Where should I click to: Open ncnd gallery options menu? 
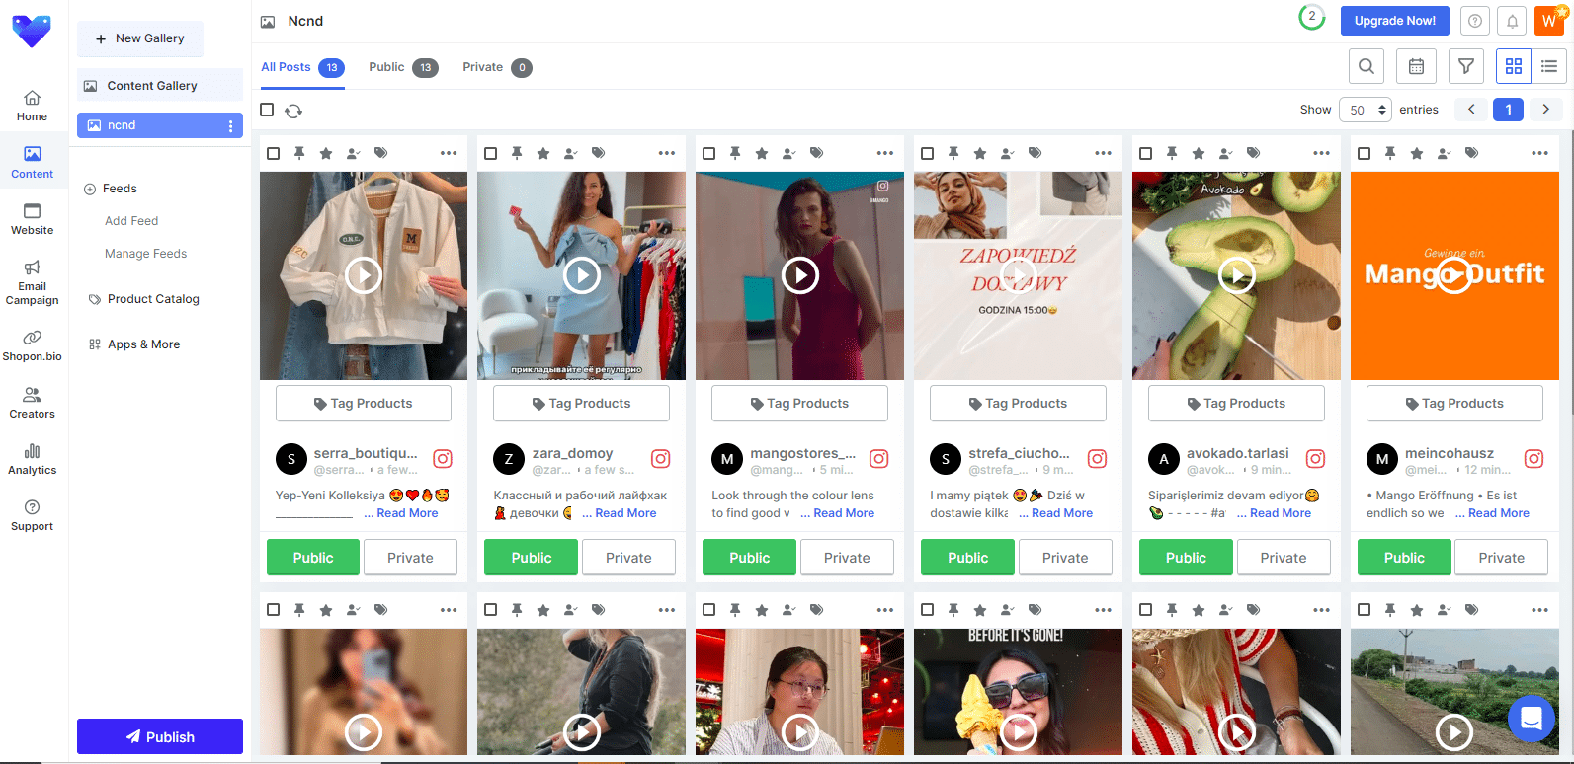tap(230, 125)
